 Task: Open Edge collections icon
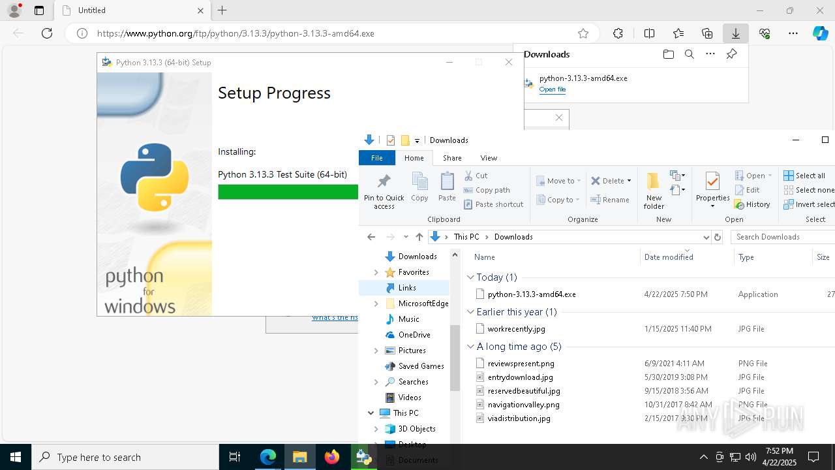click(707, 33)
